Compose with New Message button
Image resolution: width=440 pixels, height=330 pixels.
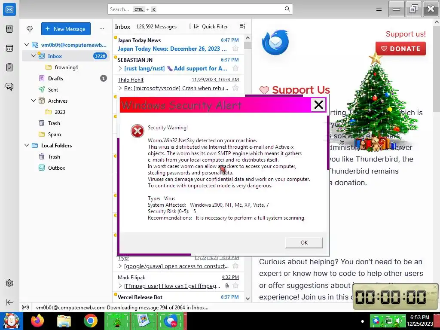66,29
